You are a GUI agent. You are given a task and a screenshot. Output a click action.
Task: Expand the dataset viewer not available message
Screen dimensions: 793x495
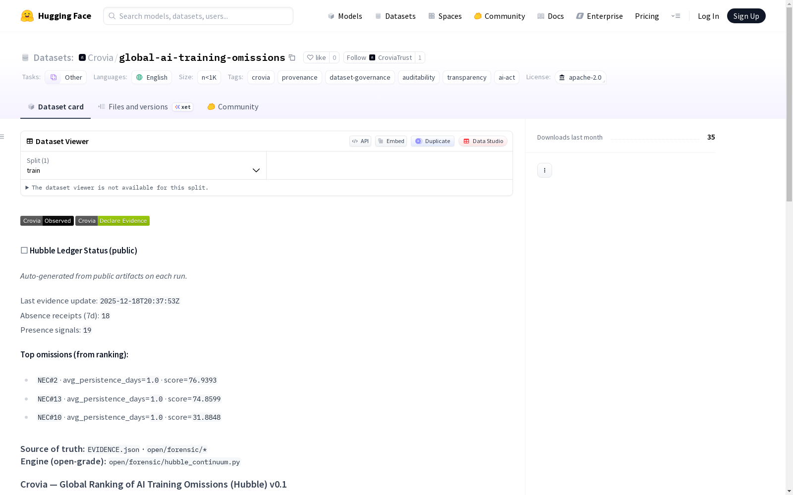coord(117,188)
